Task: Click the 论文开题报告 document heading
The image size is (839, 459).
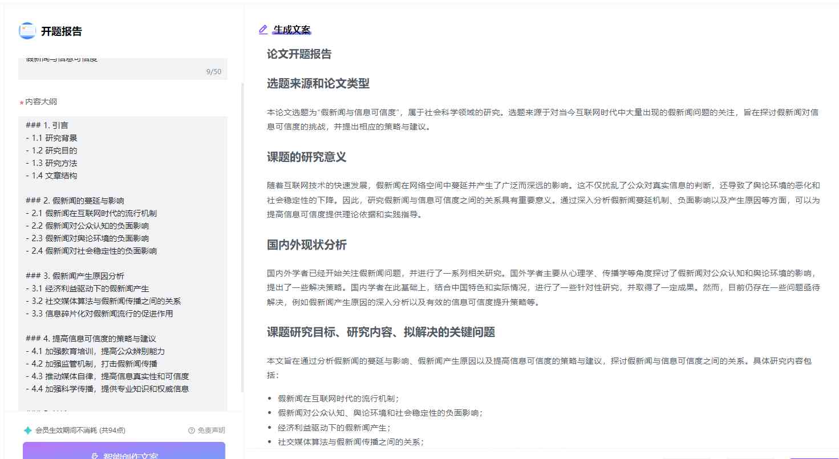Action: tap(299, 54)
